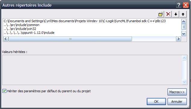Screen dimensions: 191x109
Task: Move selected directory up in list
Action: [x=183, y=14]
